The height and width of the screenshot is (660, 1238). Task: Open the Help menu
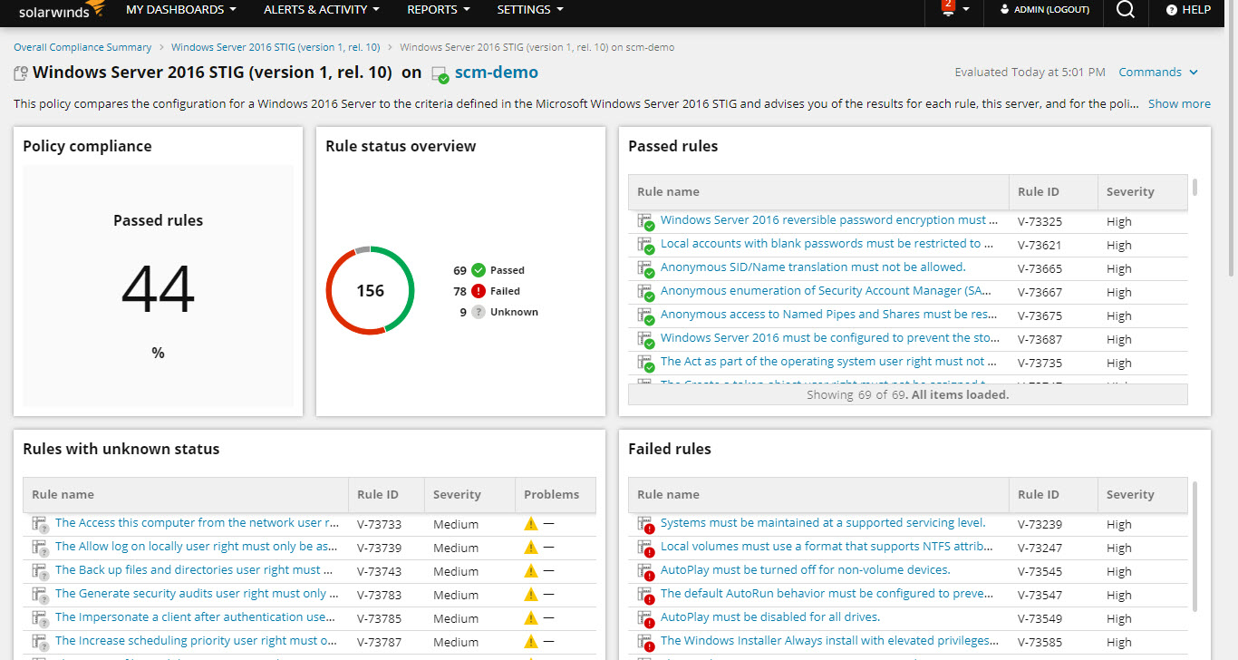1188,10
